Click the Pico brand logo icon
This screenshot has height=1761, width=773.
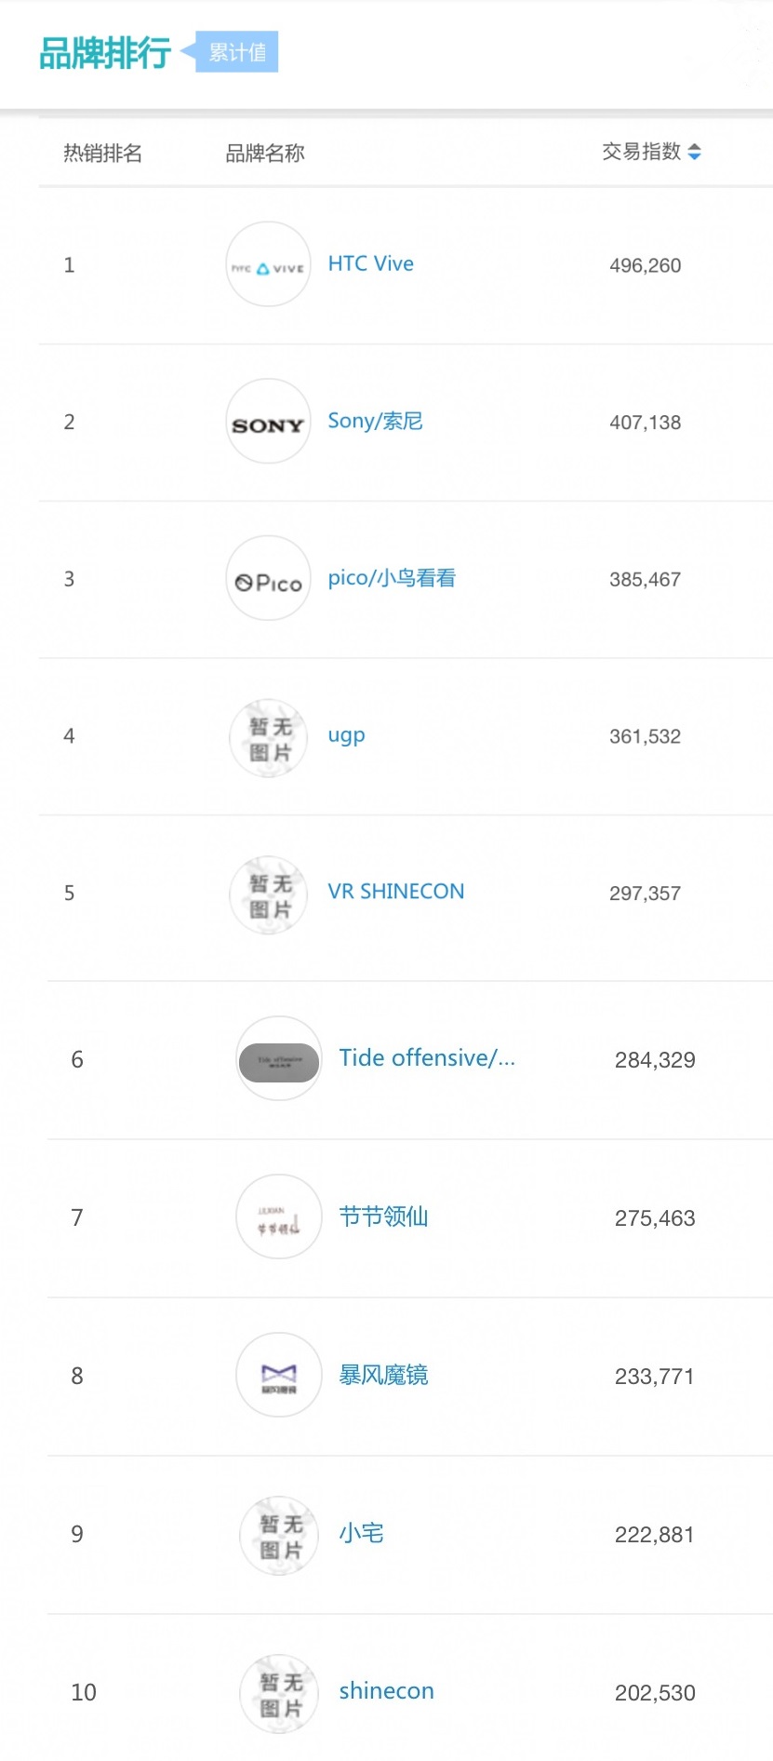pos(268,579)
